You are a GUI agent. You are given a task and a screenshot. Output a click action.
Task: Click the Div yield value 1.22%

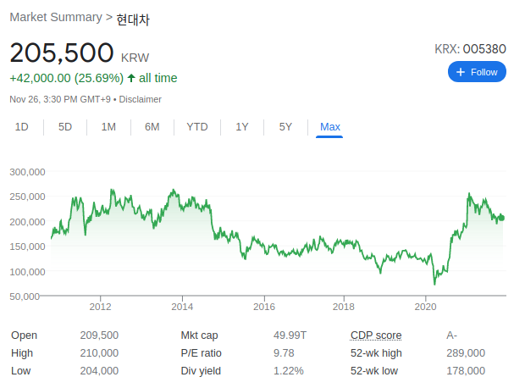(289, 370)
